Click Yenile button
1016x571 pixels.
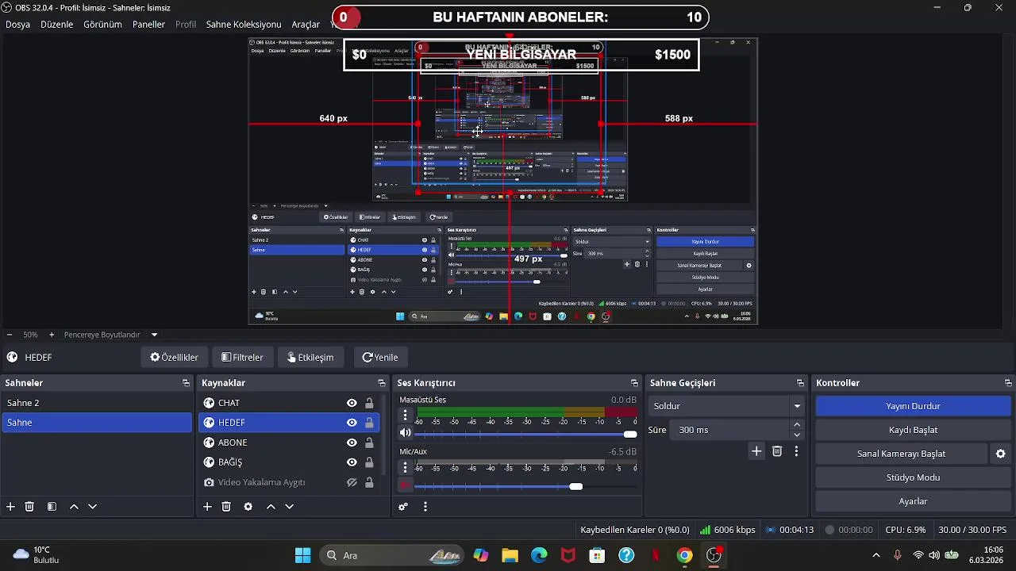click(380, 357)
